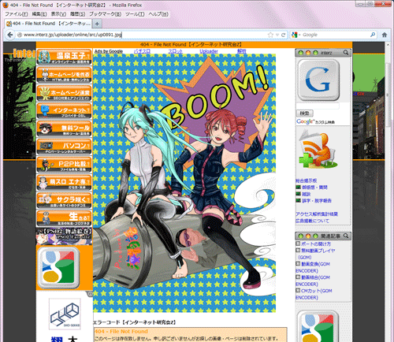Click the large Google G sidebar icon
This screenshot has height=342, width=394.
pos(318,80)
